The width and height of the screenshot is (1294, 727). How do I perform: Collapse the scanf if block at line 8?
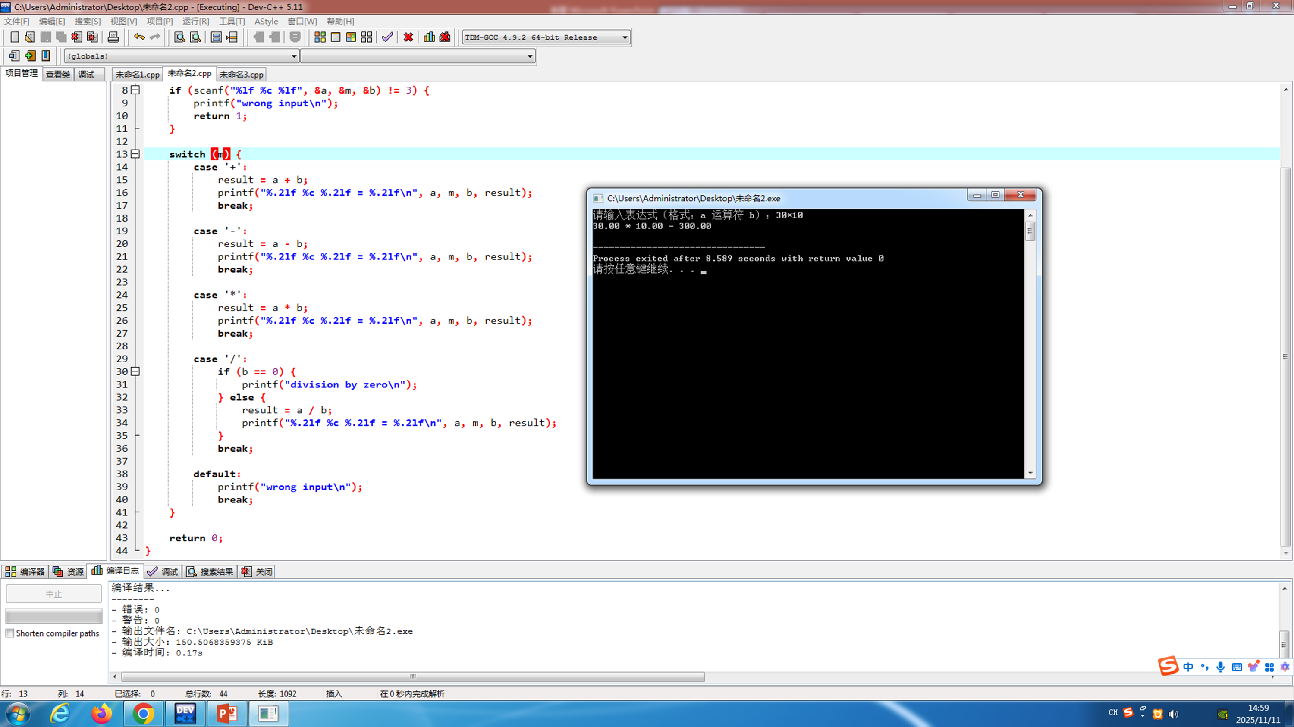[x=135, y=90]
